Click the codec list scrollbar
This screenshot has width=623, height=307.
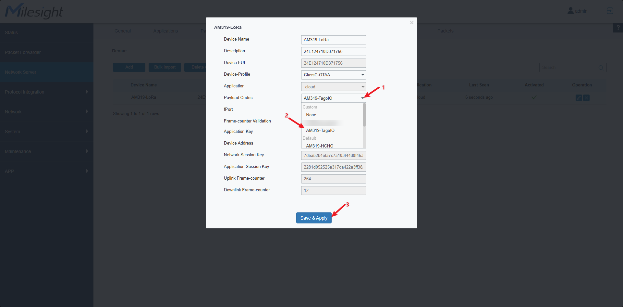364,115
